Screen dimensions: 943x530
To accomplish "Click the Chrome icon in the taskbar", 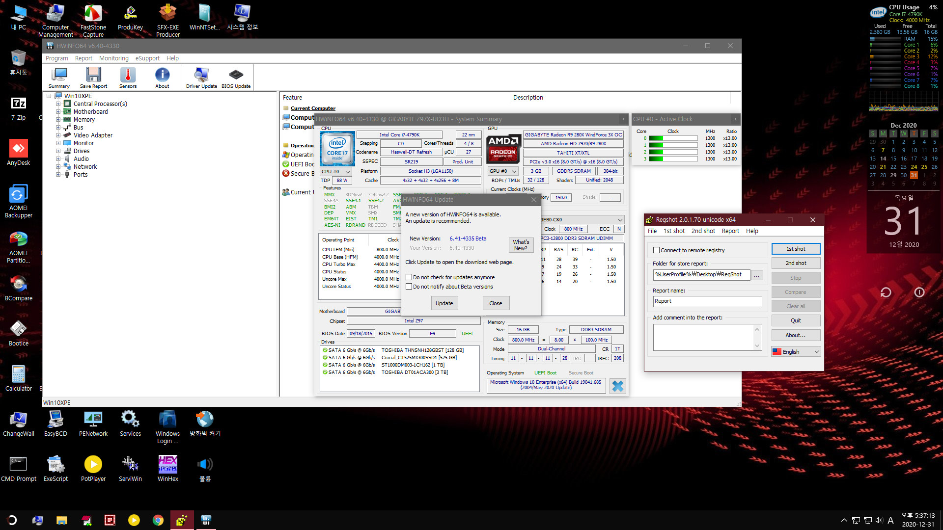I will 158,520.
